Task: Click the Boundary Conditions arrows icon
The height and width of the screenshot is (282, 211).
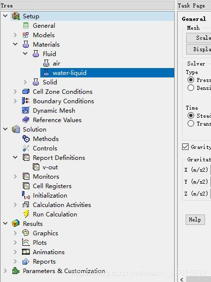Action: (x=25, y=101)
